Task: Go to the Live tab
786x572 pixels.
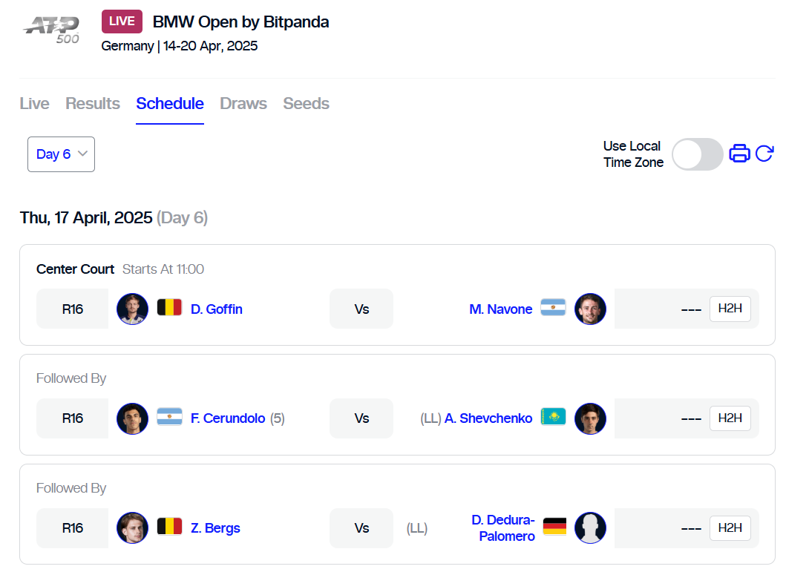Action: (35, 104)
